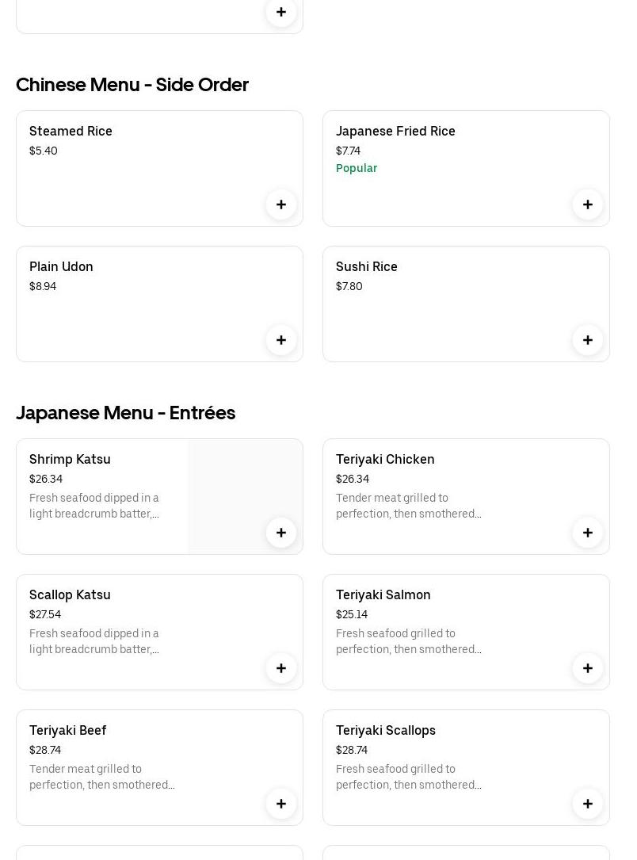Select the Plain Udon item name
637x860 pixels.
point(61,266)
